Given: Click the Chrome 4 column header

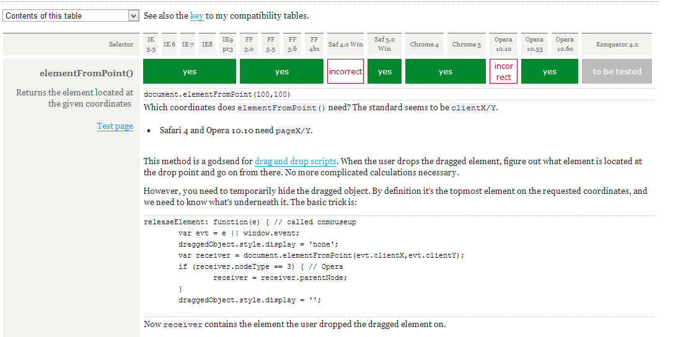Looking at the screenshot, I should tap(425, 45).
